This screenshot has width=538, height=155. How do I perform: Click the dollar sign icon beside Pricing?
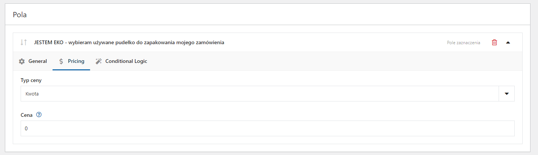(x=61, y=61)
